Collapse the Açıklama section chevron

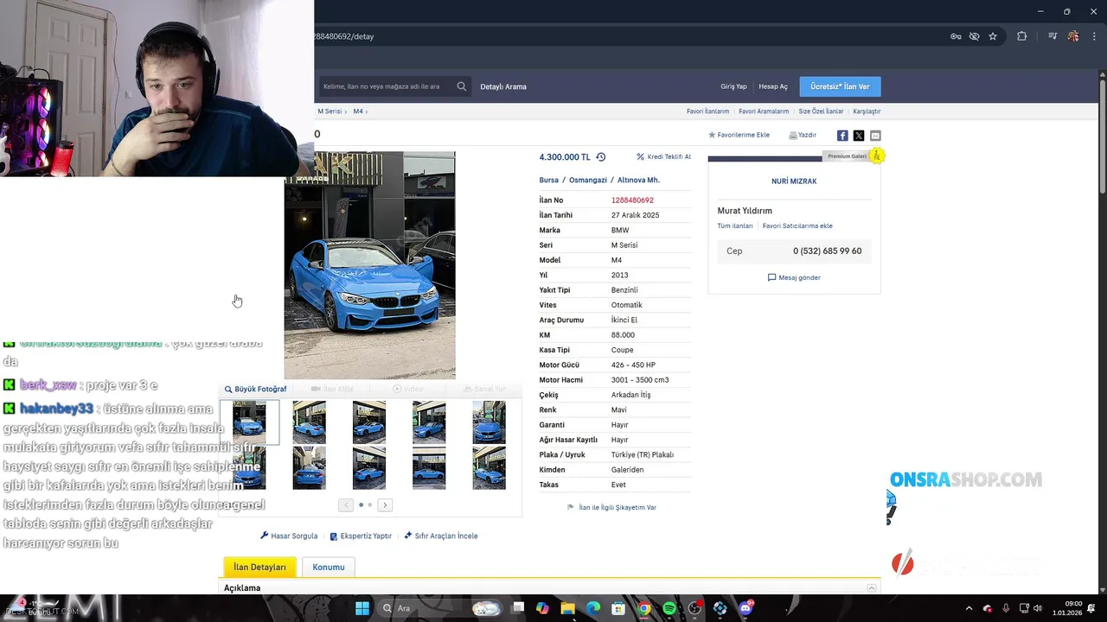(872, 588)
